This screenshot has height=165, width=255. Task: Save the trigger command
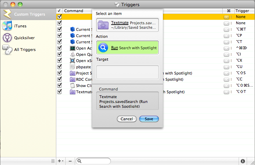point(149,119)
